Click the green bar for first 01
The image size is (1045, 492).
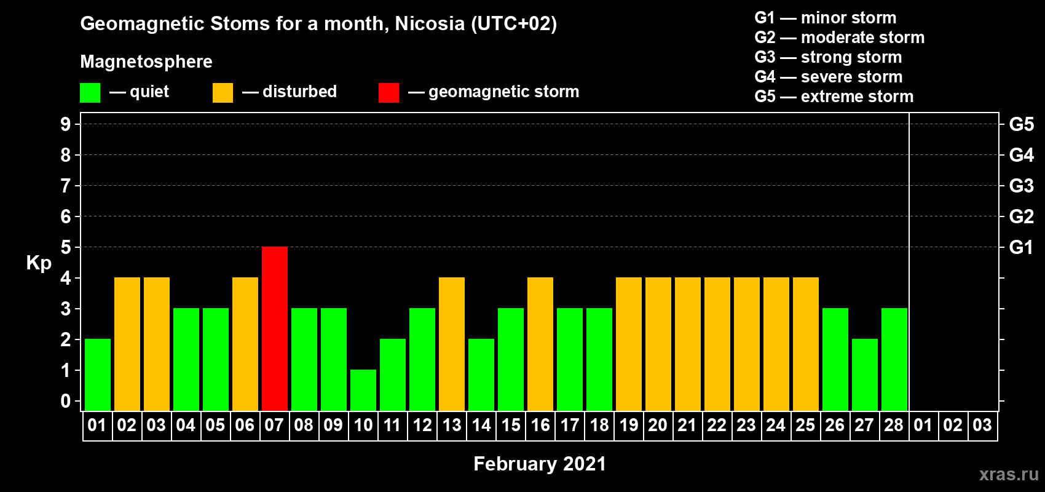click(98, 375)
